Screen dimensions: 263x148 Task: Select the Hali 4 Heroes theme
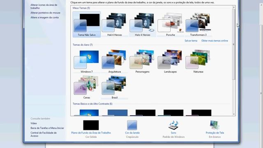click(x=115, y=24)
